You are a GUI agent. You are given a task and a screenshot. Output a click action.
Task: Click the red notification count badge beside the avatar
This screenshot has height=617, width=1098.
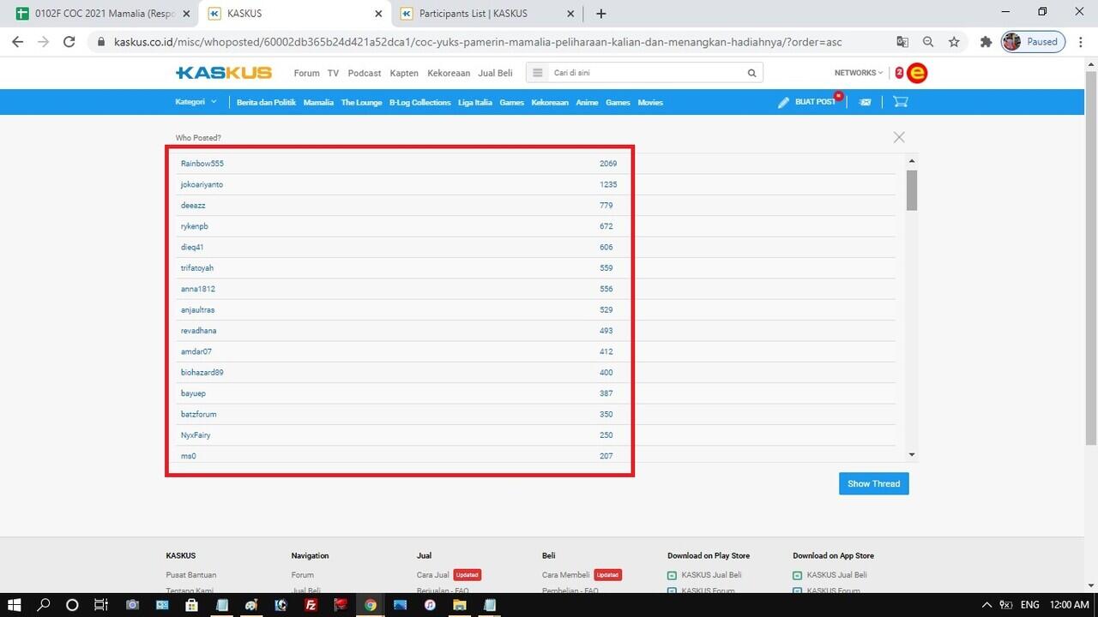point(899,73)
